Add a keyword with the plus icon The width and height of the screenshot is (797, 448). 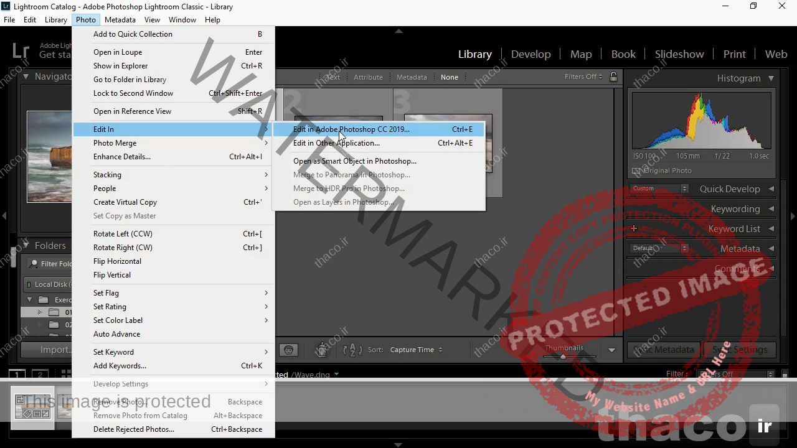[x=634, y=228]
